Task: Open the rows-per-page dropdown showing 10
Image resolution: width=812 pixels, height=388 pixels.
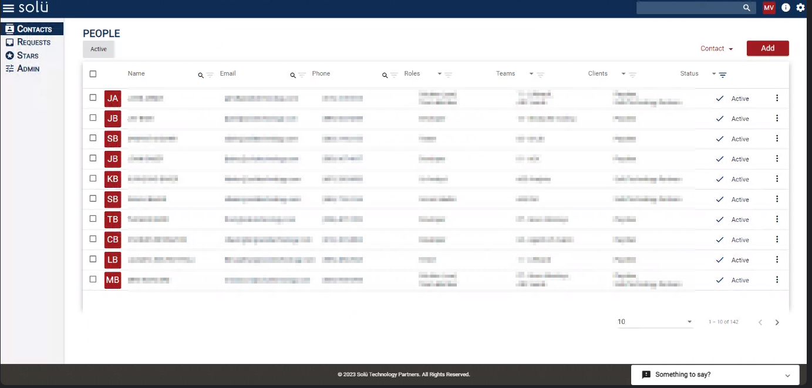Action: pos(655,322)
